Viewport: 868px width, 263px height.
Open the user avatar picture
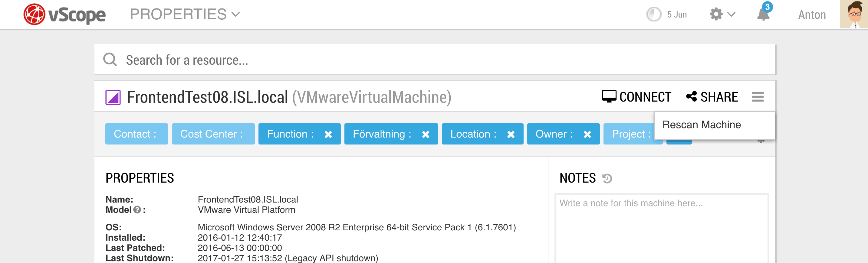pos(854,14)
